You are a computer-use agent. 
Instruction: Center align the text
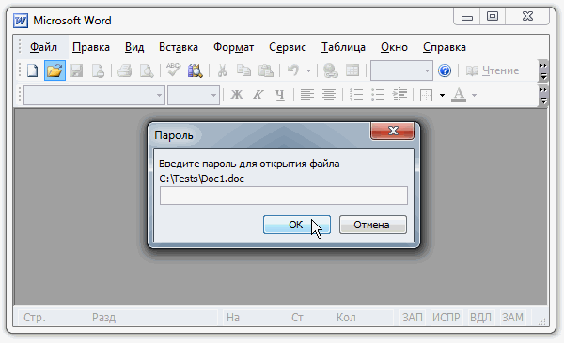tap(329, 95)
